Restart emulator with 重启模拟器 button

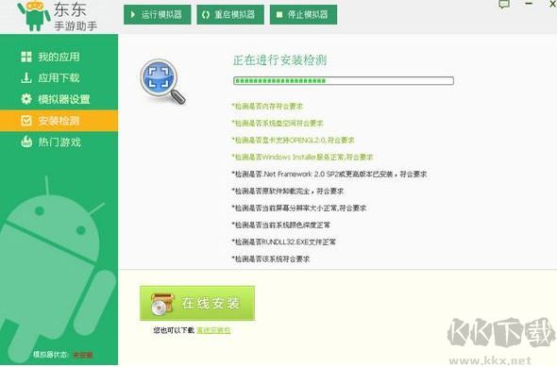click(x=230, y=14)
